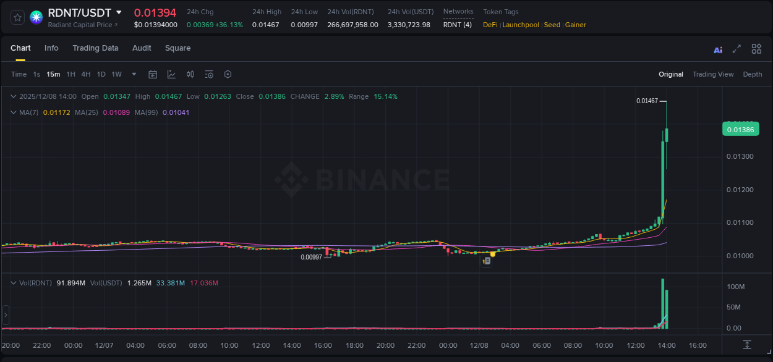The image size is (773, 362).
Task: Open the Binance Ai chart assistant
Action: [x=718, y=49]
